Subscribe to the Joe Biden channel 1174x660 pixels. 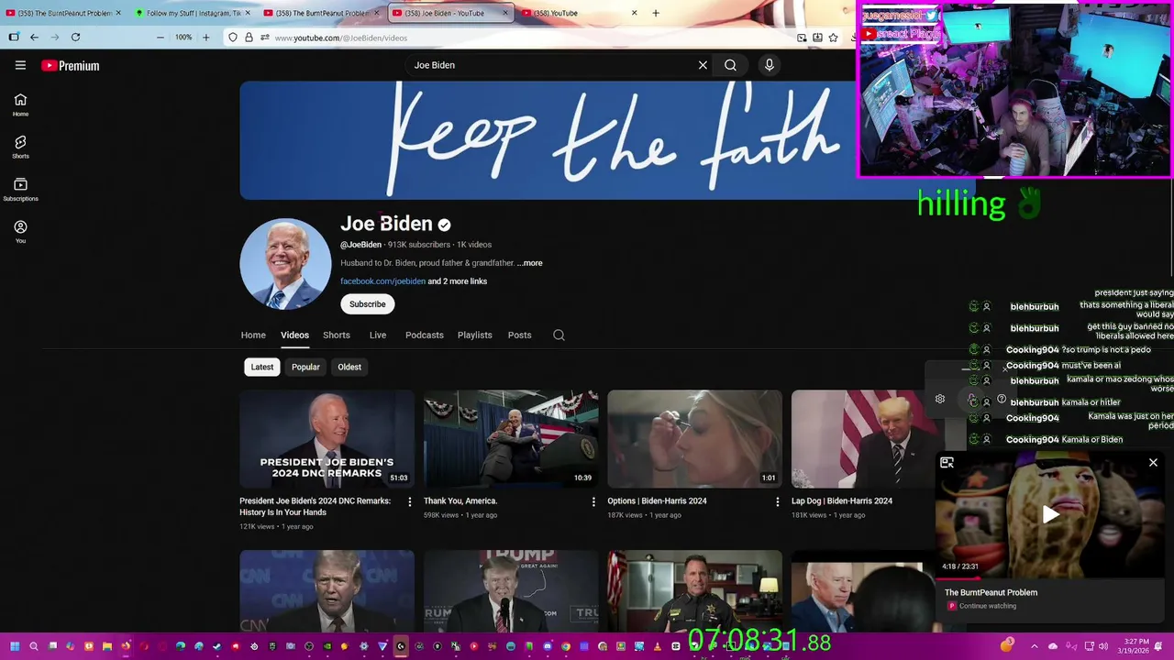tap(367, 304)
